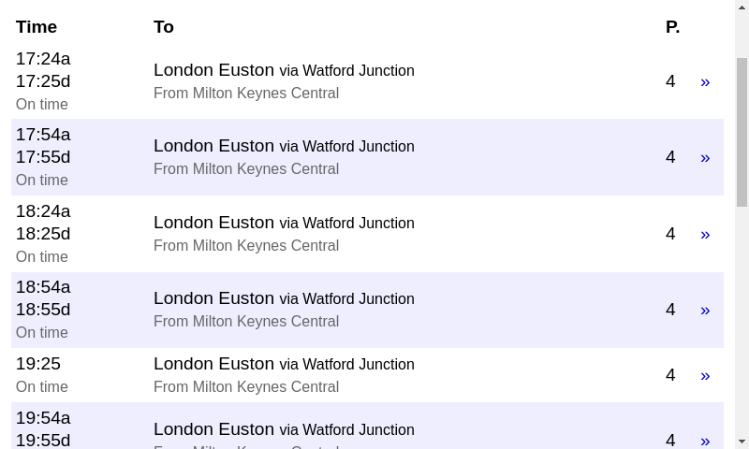This screenshot has height=449, width=749.
Task: Click London Euston on 18:55d departure row
Action: pos(213,298)
